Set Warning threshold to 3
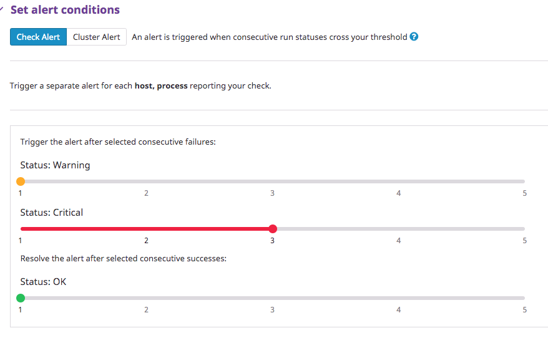Image resolution: width=548 pixels, height=338 pixels. [x=273, y=181]
